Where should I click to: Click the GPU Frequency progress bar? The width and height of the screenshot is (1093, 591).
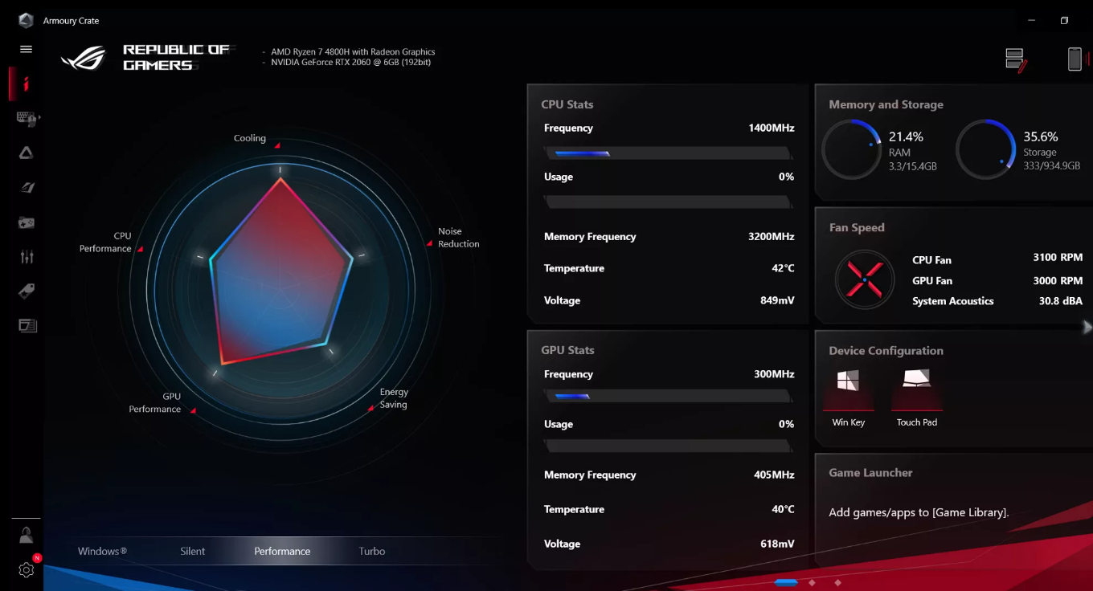tap(669, 396)
